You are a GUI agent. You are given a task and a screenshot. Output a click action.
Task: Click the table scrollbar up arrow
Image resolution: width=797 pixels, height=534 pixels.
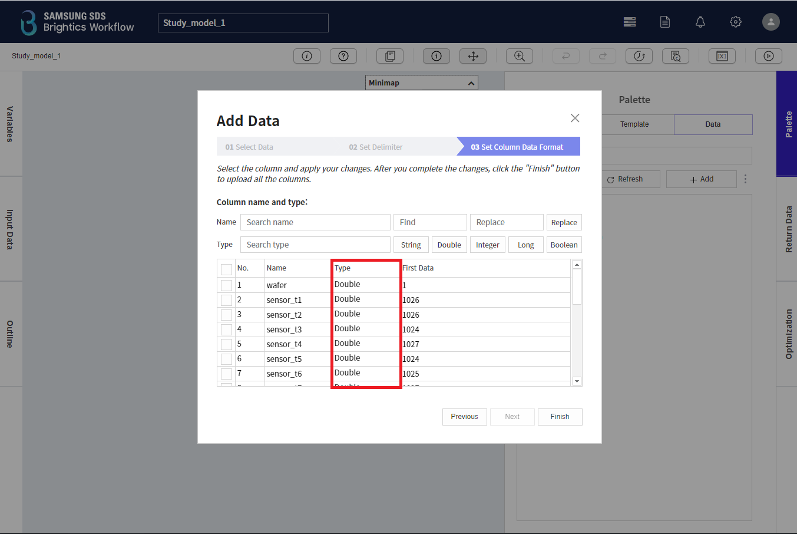[x=577, y=265]
